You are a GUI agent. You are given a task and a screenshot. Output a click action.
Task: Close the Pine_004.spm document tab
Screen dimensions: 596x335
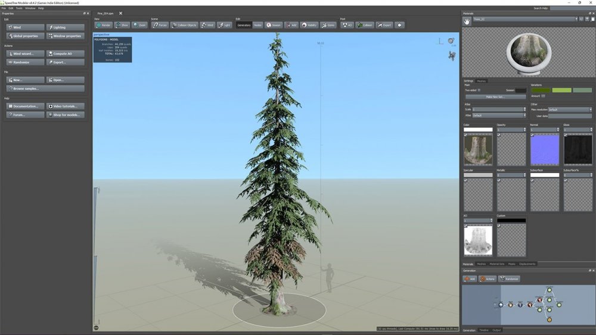tap(120, 13)
